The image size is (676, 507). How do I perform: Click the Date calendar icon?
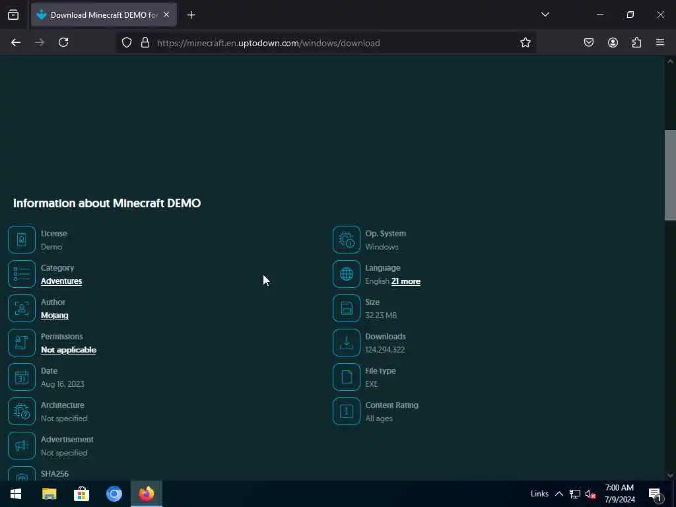click(x=22, y=377)
